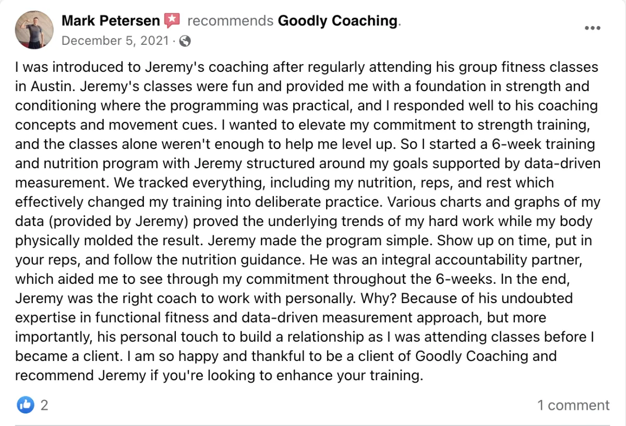Screen dimensions: 626x426
Task: Open Mark Petersen's profile picture
Action: click(x=34, y=30)
